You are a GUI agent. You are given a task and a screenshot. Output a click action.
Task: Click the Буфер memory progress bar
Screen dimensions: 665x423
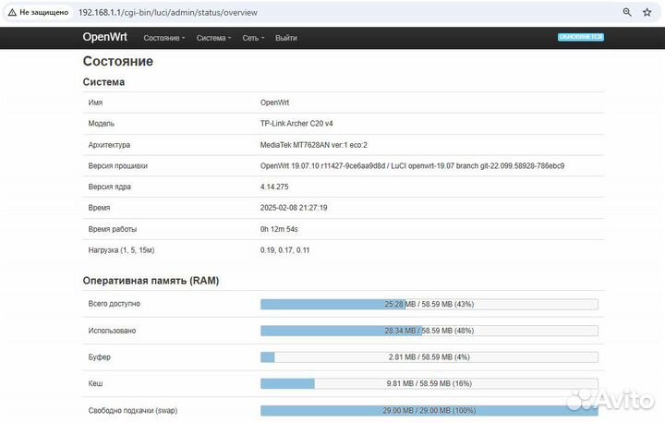[x=429, y=357]
